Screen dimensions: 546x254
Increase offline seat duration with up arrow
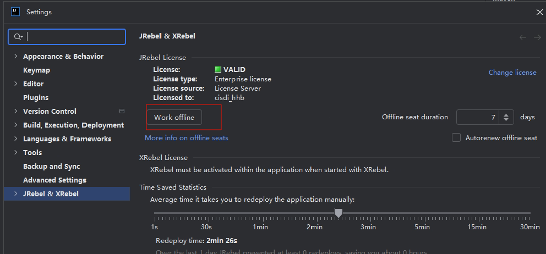click(x=506, y=114)
